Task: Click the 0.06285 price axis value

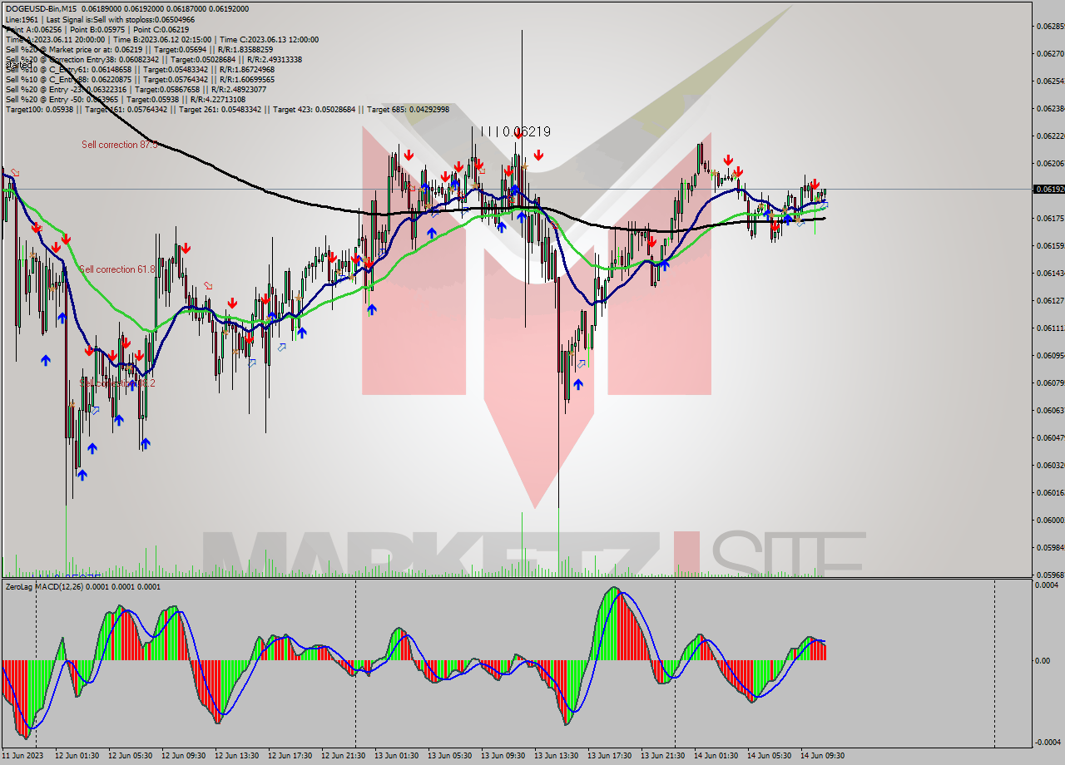Action: [x=1050, y=26]
